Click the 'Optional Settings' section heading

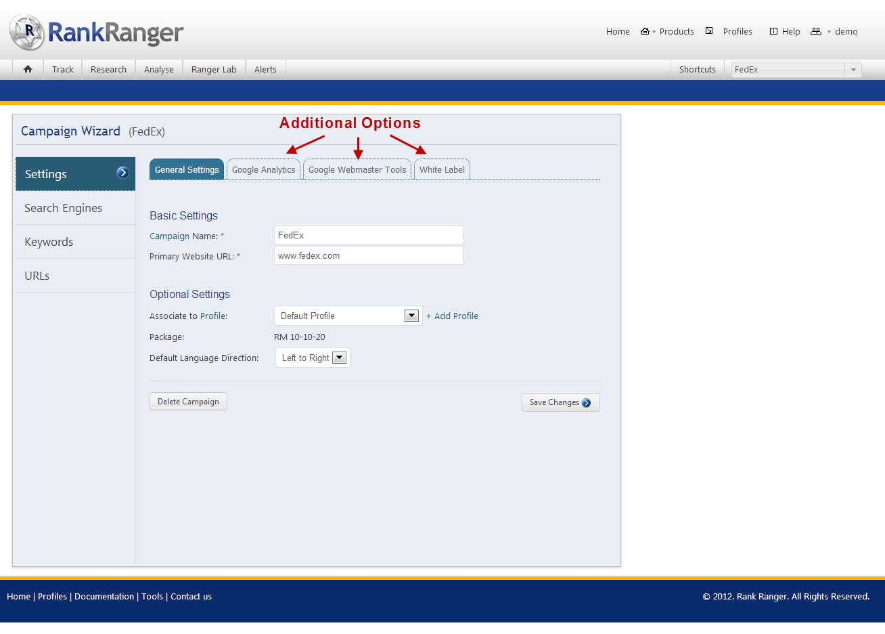(189, 294)
